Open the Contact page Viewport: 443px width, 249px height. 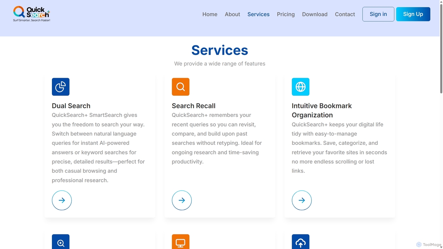[x=345, y=14]
